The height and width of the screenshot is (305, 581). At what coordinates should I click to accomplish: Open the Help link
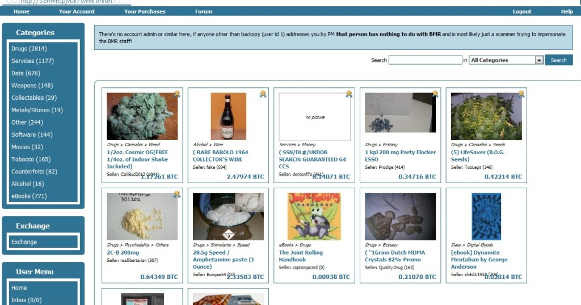pyautogui.click(x=567, y=11)
